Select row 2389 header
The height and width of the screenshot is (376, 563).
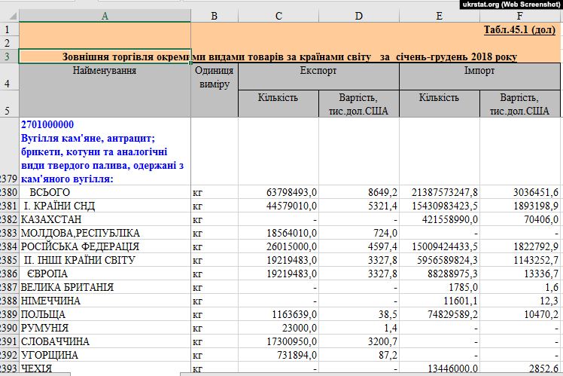9,314
